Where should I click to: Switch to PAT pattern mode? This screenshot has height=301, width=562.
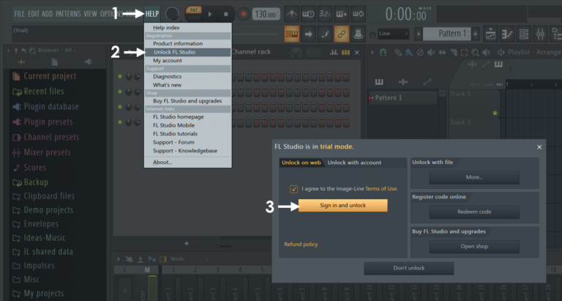(x=194, y=10)
